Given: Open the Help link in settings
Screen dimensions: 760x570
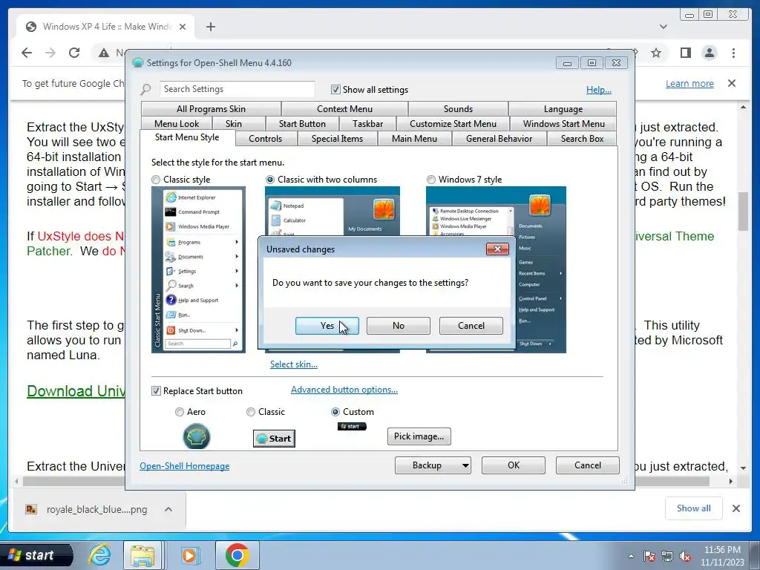Looking at the screenshot, I should coord(599,90).
